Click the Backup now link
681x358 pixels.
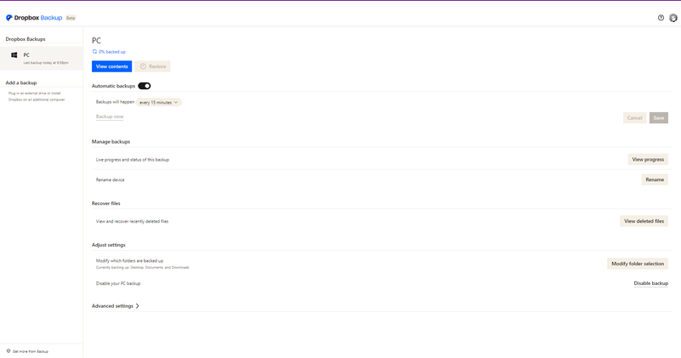click(x=110, y=116)
